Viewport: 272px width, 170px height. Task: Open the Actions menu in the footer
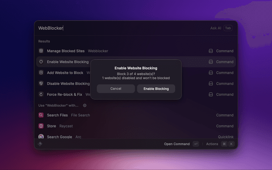coord(212,144)
